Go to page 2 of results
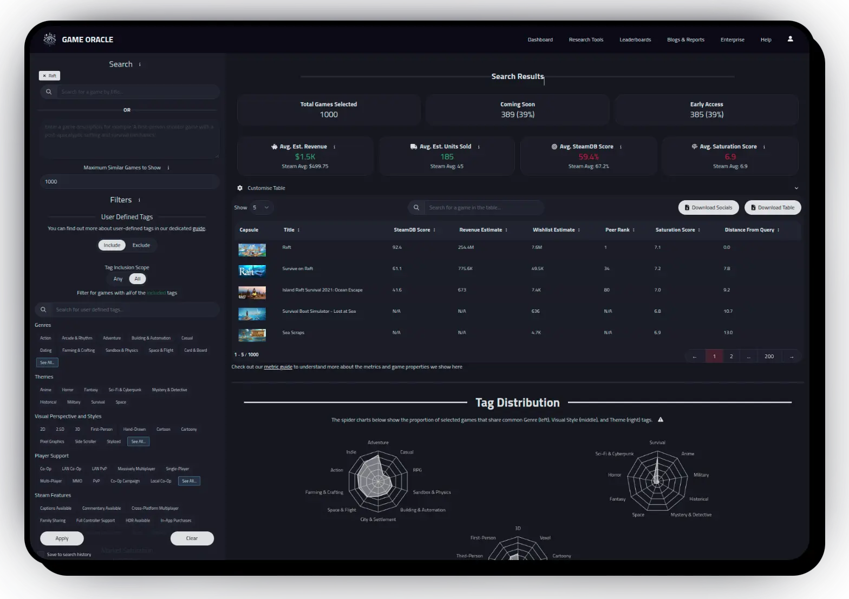849x599 pixels. [x=731, y=357]
